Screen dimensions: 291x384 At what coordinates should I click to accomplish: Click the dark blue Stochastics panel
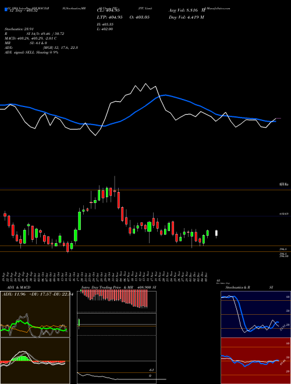(255, 314)
